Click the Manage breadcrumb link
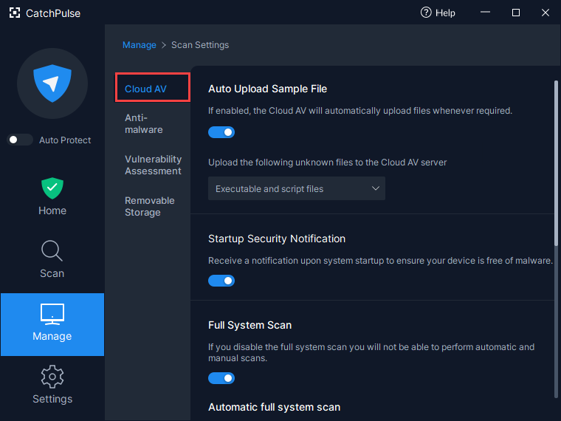The height and width of the screenshot is (421, 561). click(140, 45)
